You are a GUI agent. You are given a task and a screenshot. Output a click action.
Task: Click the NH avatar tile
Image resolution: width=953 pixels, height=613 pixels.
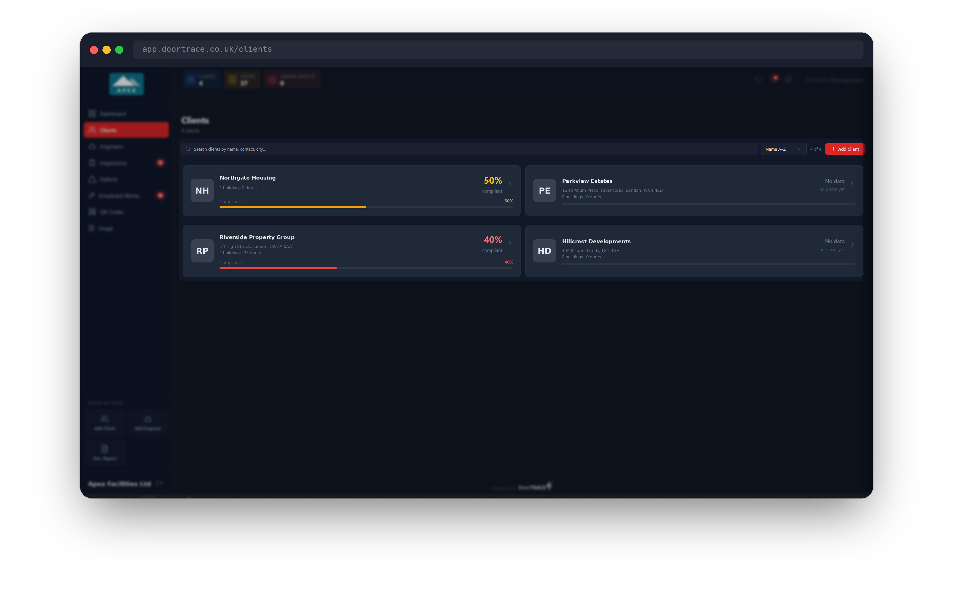point(202,190)
